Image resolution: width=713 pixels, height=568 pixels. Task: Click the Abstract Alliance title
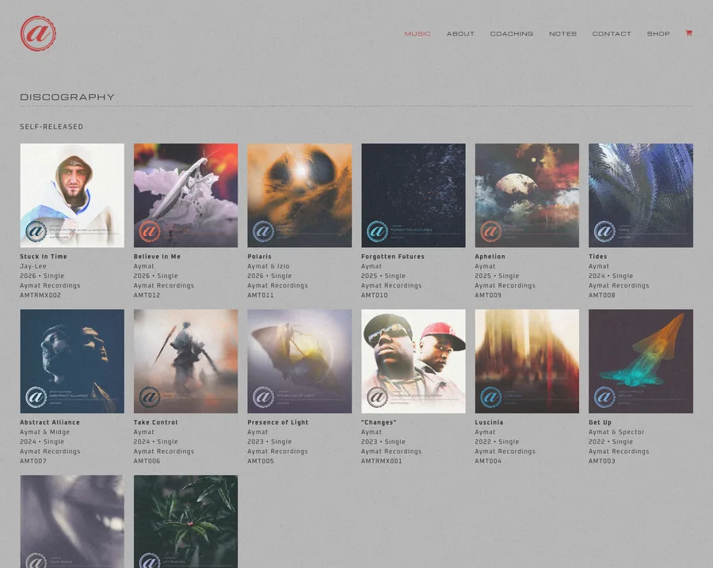coord(50,422)
